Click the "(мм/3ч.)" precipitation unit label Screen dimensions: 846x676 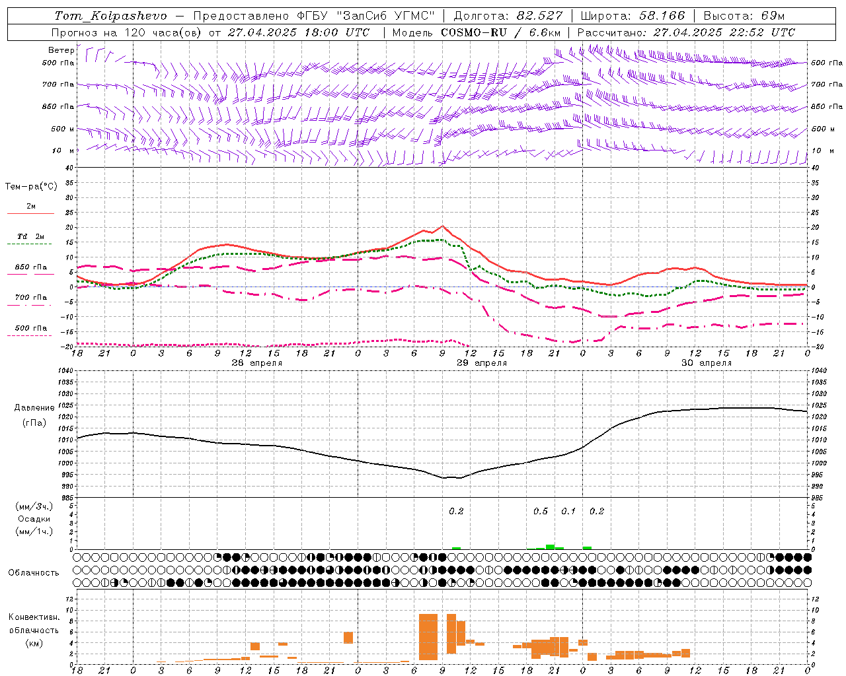pyautogui.click(x=34, y=507)
